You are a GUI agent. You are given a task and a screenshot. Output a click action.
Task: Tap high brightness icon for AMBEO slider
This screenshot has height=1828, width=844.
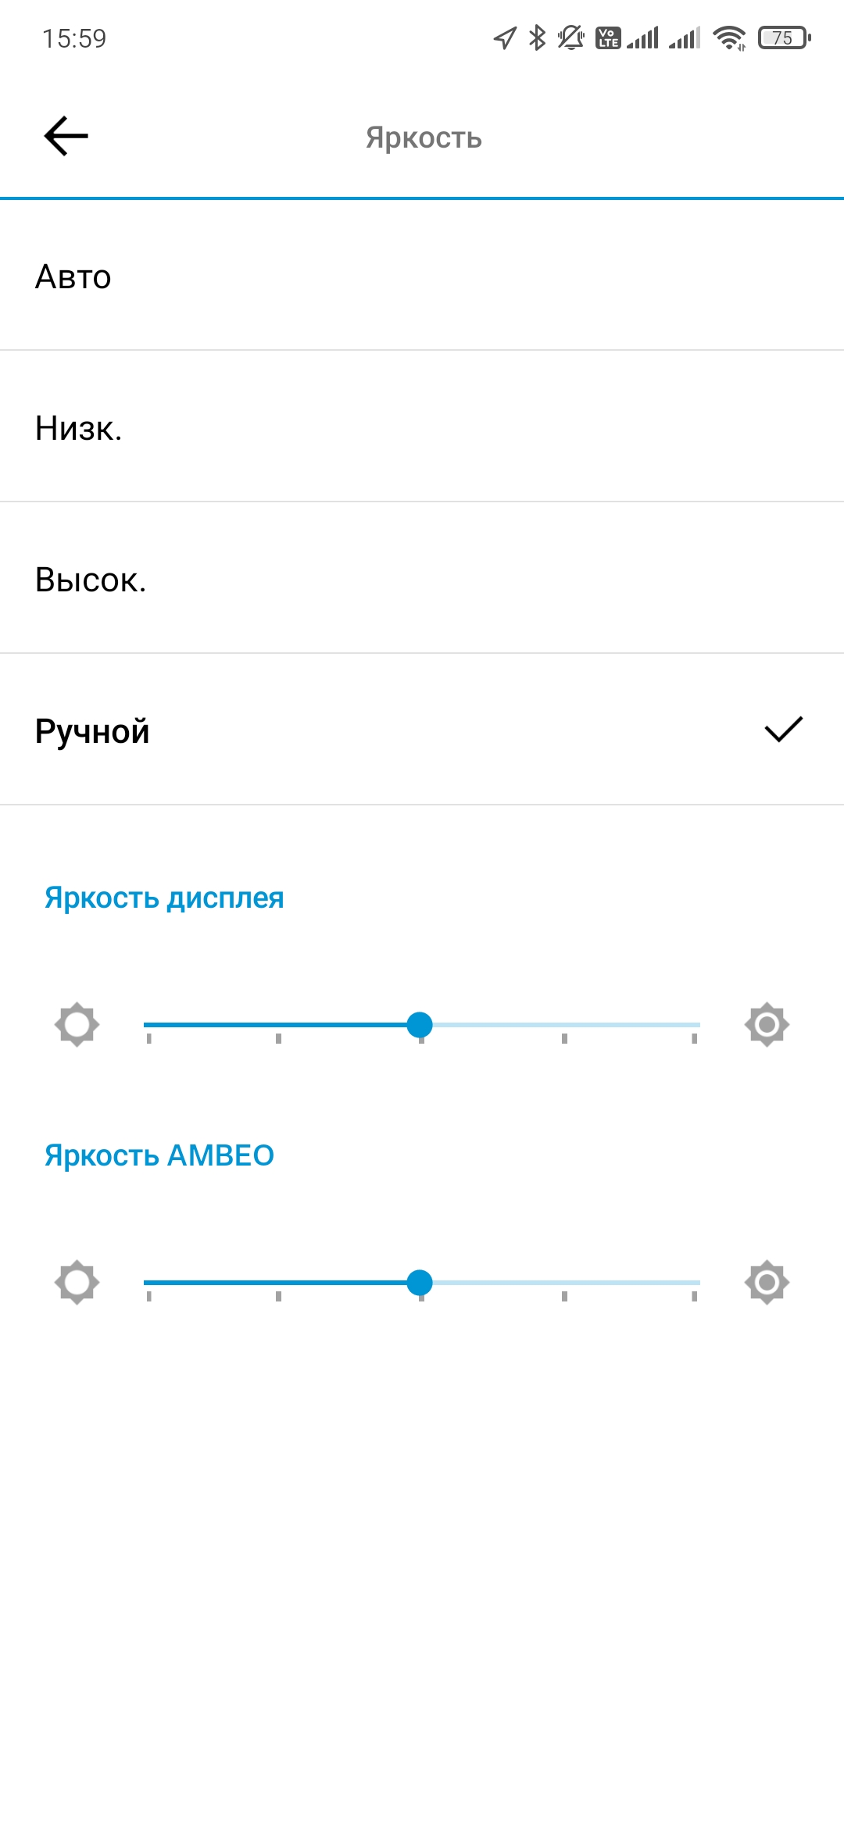(767, 1282)
